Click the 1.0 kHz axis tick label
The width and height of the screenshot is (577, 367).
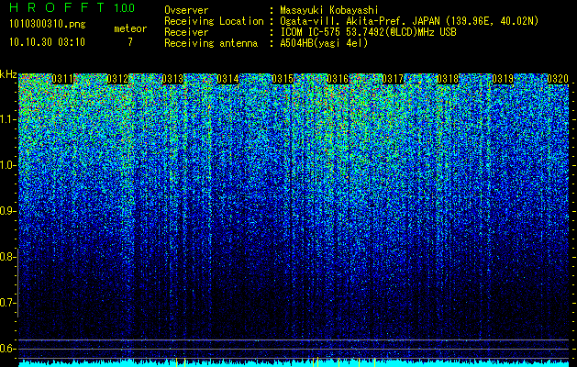[6, 165]
